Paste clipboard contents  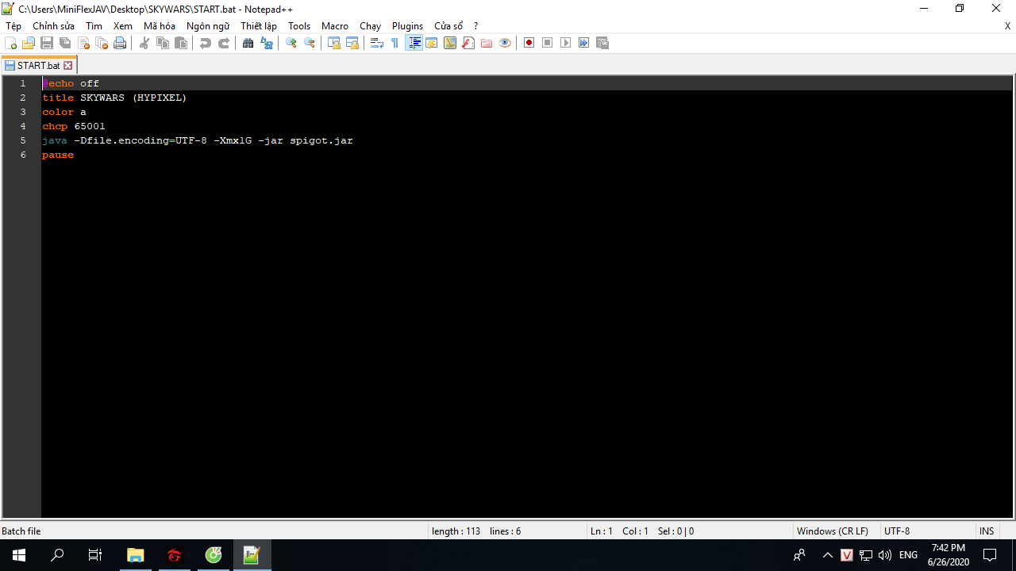tap(181, 43)
